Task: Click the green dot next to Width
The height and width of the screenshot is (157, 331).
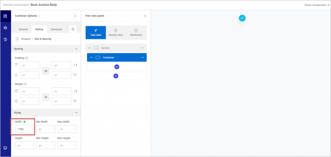Action: 25,122
